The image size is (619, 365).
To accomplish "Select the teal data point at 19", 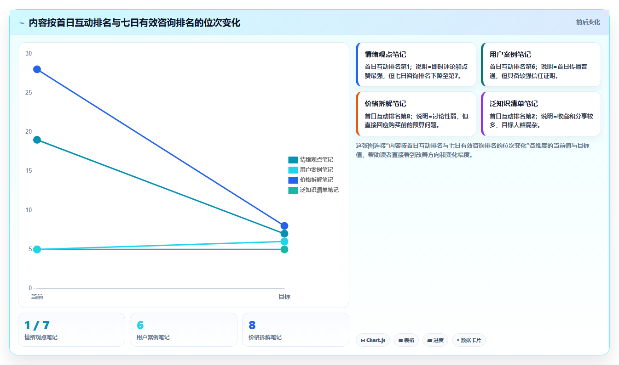I will coord(37,140).
